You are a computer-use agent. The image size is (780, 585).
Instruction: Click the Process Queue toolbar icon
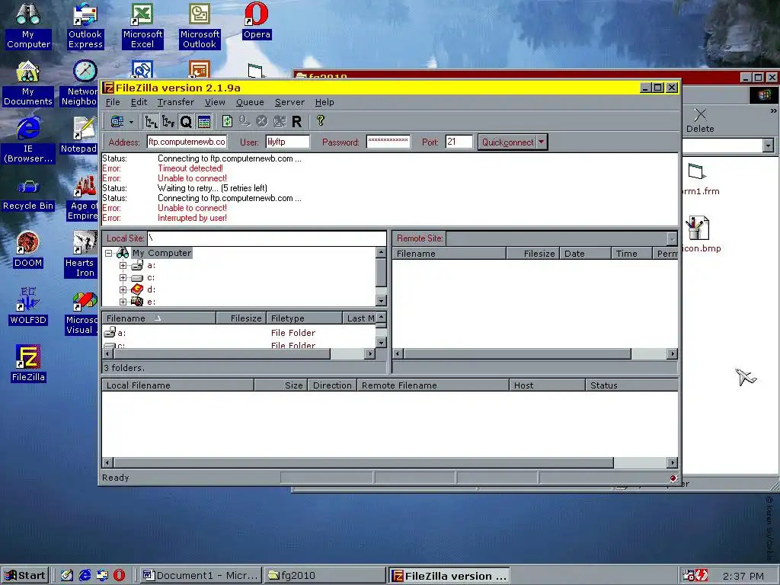coord(245,121)
